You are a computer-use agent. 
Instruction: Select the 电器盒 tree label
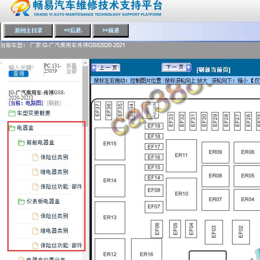[25, 128]
